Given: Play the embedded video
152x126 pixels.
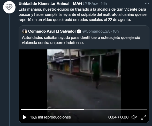Looking at the screenshot, I should [25, 117].
